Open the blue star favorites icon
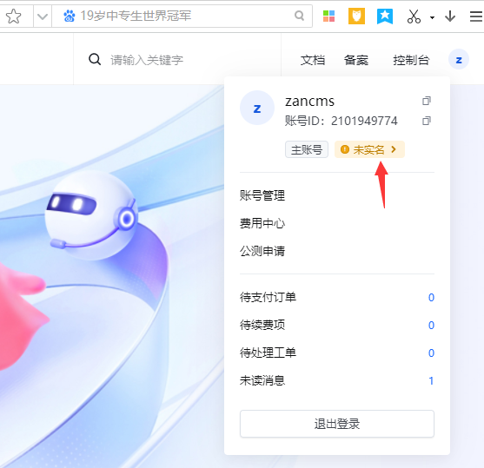 [385, 16]
